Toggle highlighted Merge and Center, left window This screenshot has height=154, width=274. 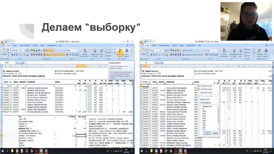[54, 55]
